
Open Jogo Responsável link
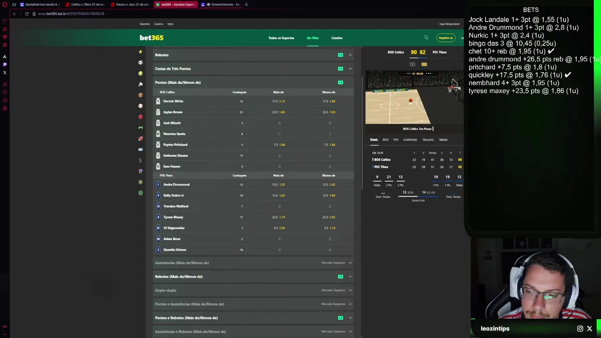(449, 24)
